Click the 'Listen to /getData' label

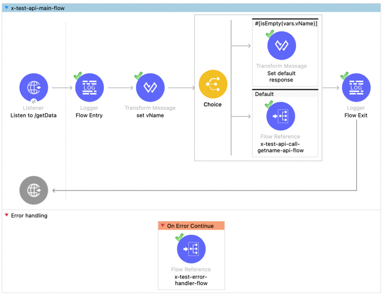point(34,115)
